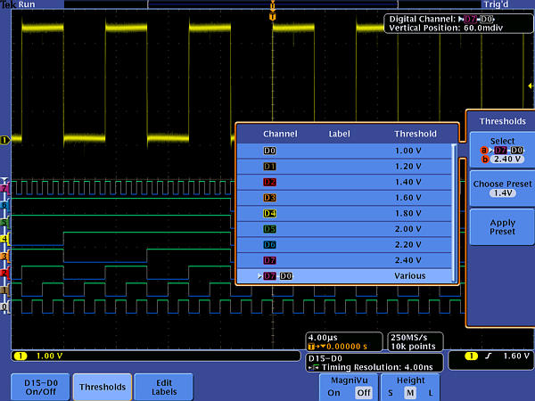Turn MagniVu Off

click(363, 393)
